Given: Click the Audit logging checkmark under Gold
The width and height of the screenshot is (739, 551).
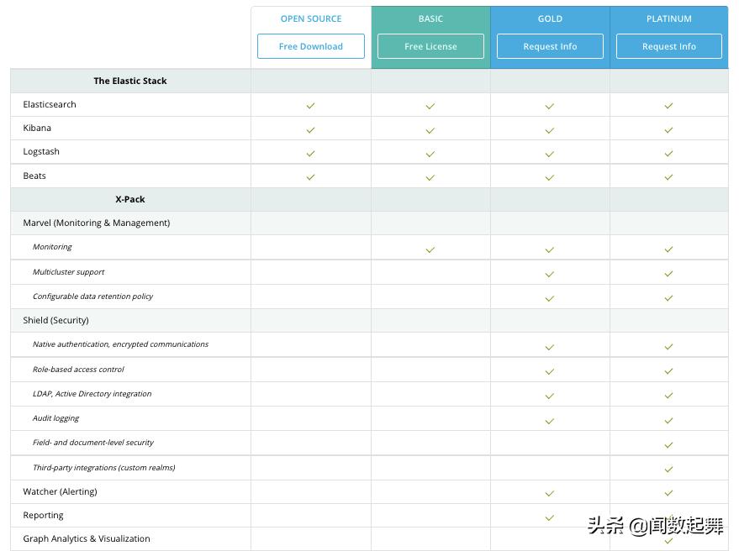Looking at the screenshot, I should (550, 421).
